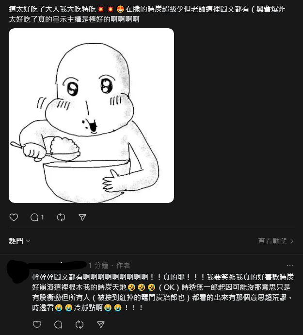Open the three-dot menu on the reply

click(290, 266)
